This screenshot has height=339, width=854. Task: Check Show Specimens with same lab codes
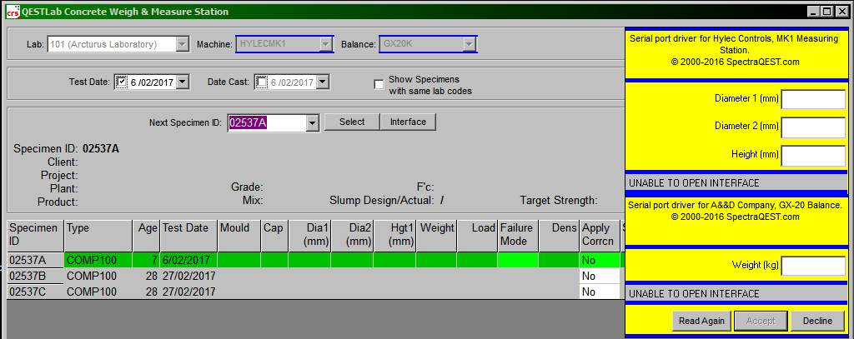point(379,84)
